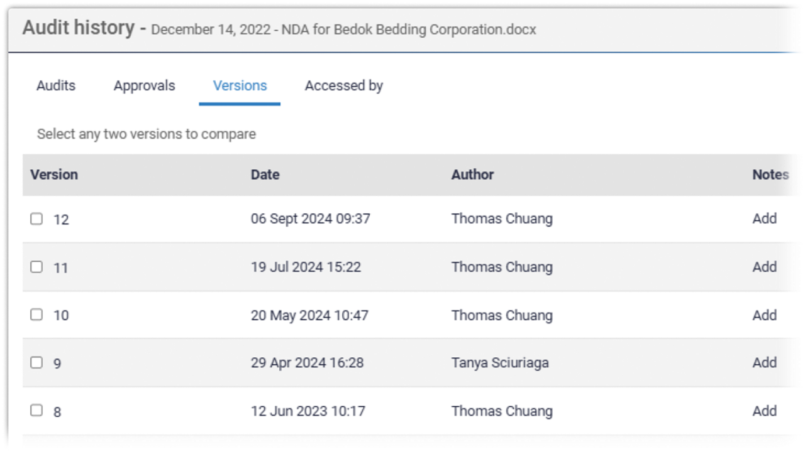805x452 pixels.
Task: Check the box for version 10
Action: point(36,315)
